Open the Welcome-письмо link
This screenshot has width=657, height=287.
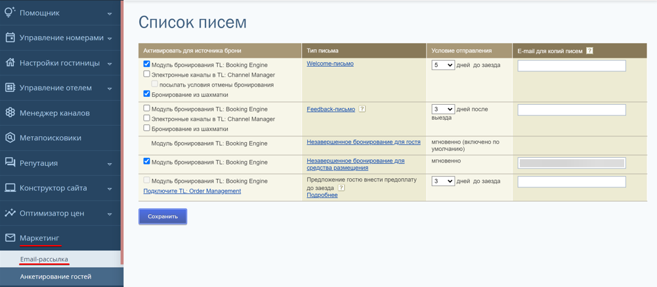[330, 64]
